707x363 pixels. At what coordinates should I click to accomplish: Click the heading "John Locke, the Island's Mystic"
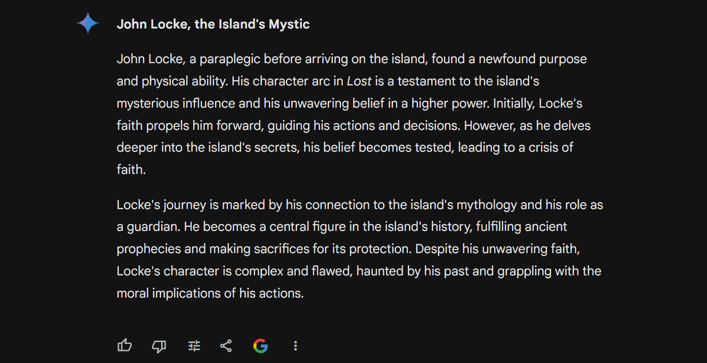(x=213, y=24)
